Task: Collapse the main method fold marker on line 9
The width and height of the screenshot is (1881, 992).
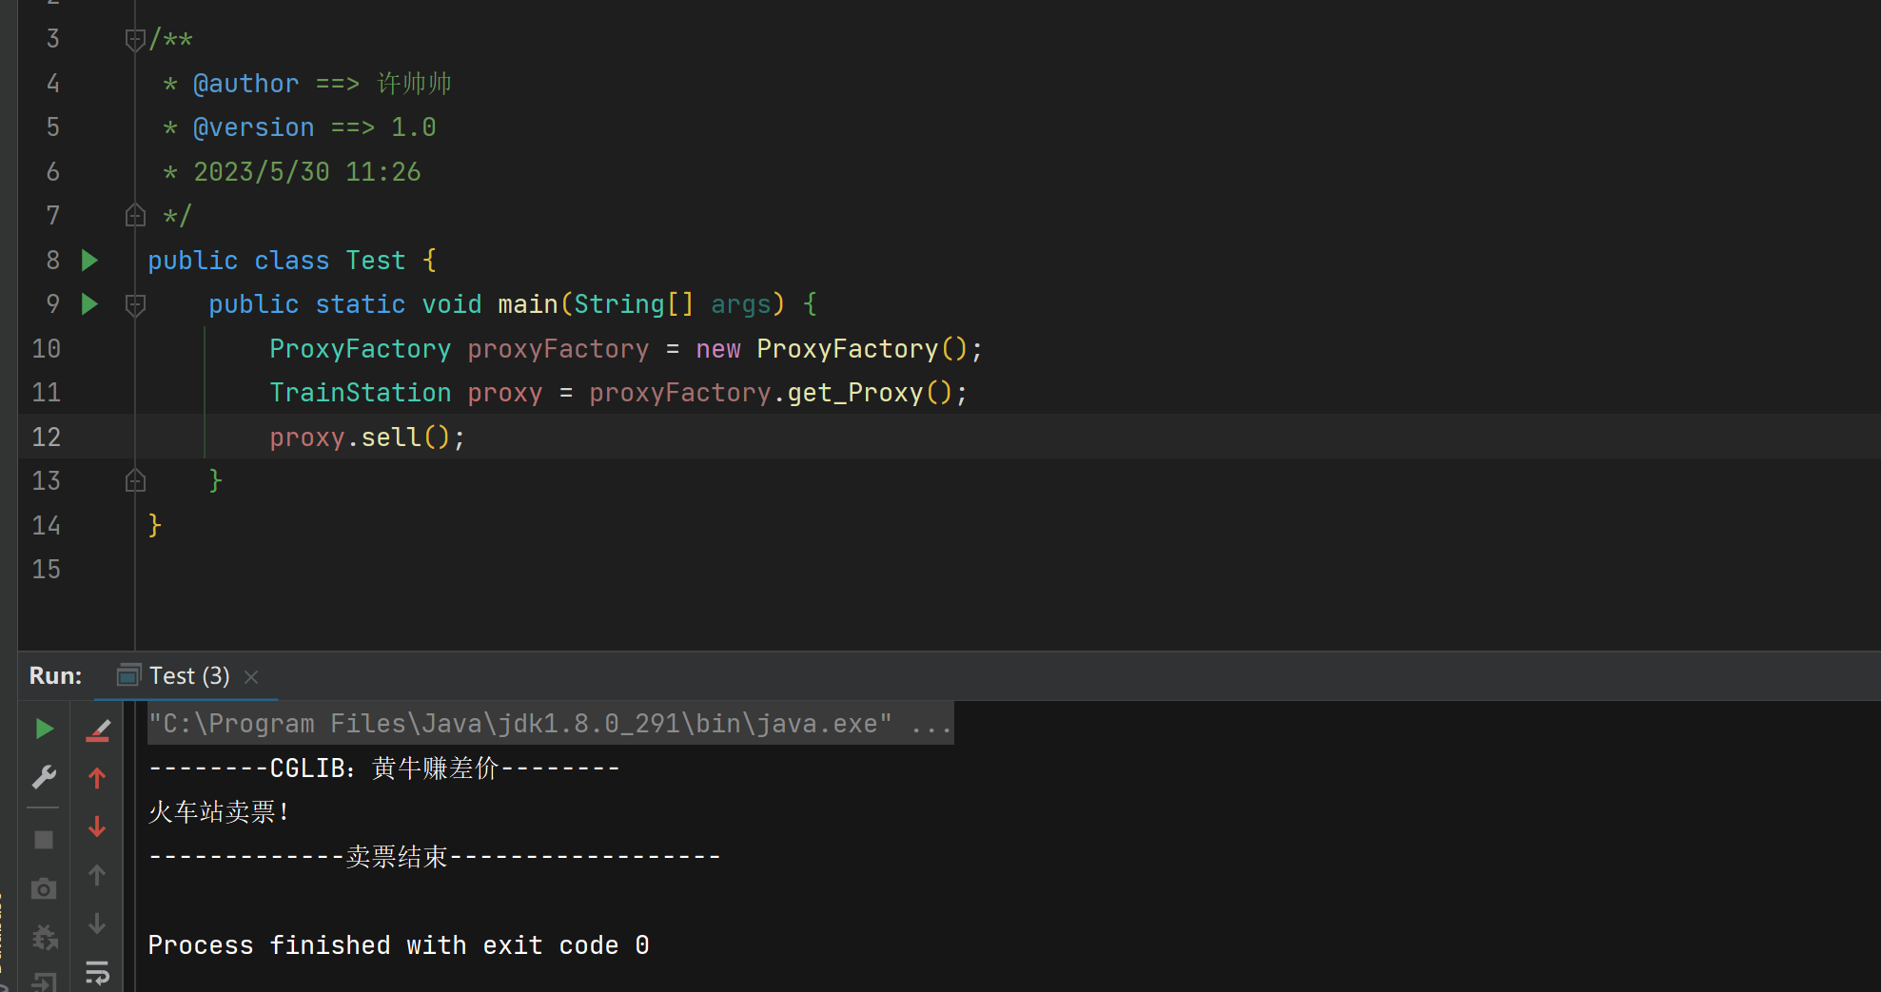Action: point(135,305)
